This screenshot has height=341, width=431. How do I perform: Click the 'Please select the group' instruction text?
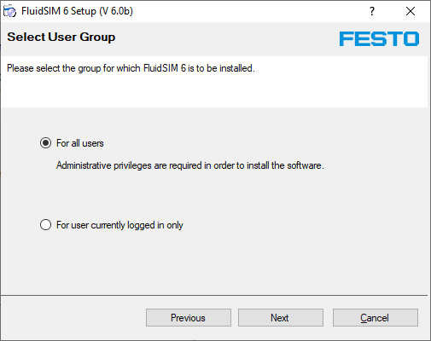point(131,68)
